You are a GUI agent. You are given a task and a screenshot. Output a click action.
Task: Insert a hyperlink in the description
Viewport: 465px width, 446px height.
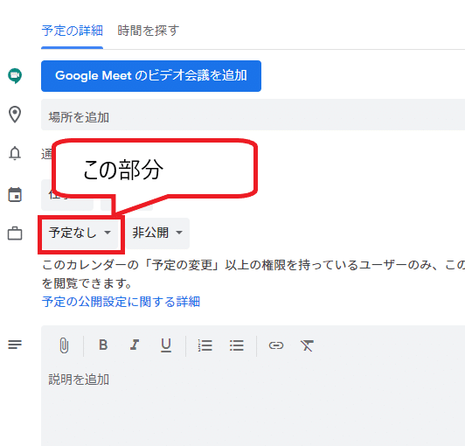(276, 345)
